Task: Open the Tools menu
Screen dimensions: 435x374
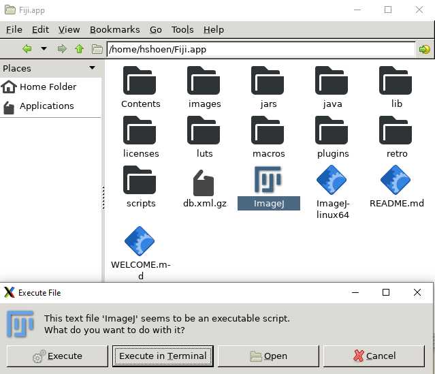Action: 182,29
